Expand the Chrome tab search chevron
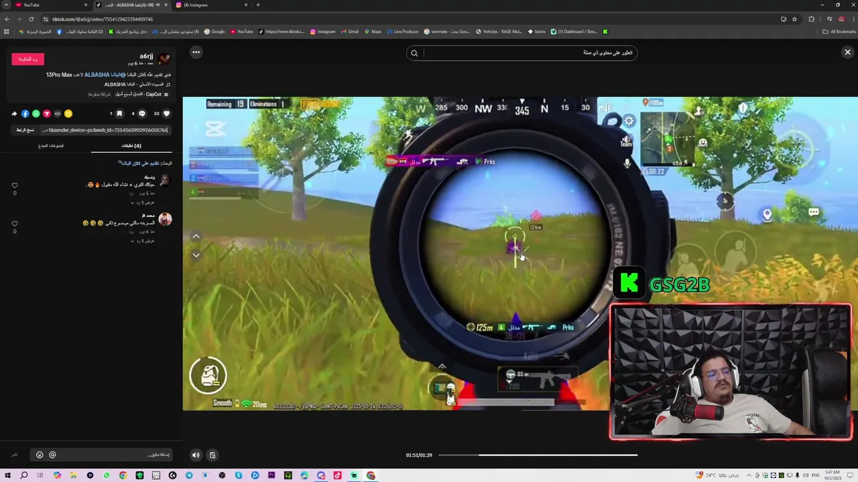Viewport: 858px width, 482px height. coord(5,5)
